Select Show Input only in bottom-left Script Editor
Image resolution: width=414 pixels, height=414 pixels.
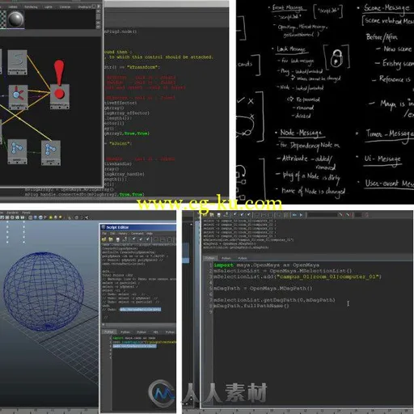[163, 239]
